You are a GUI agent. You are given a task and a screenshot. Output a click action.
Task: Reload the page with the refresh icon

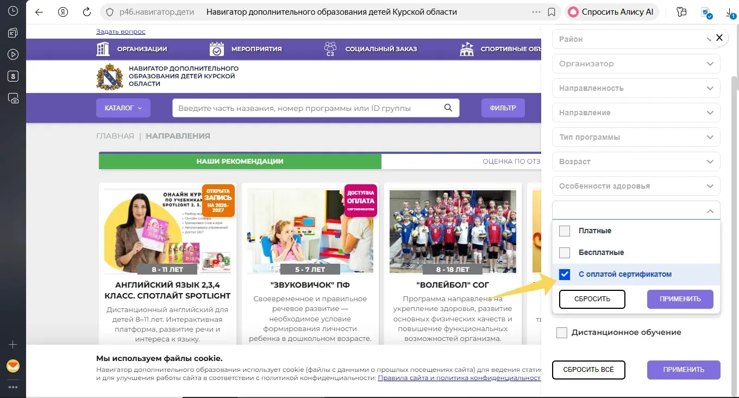coord(86,12)
